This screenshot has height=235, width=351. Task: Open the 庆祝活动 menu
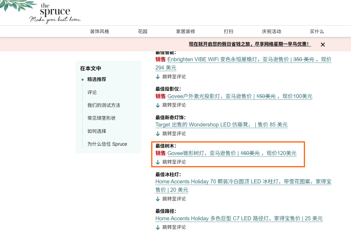point(271,31)
